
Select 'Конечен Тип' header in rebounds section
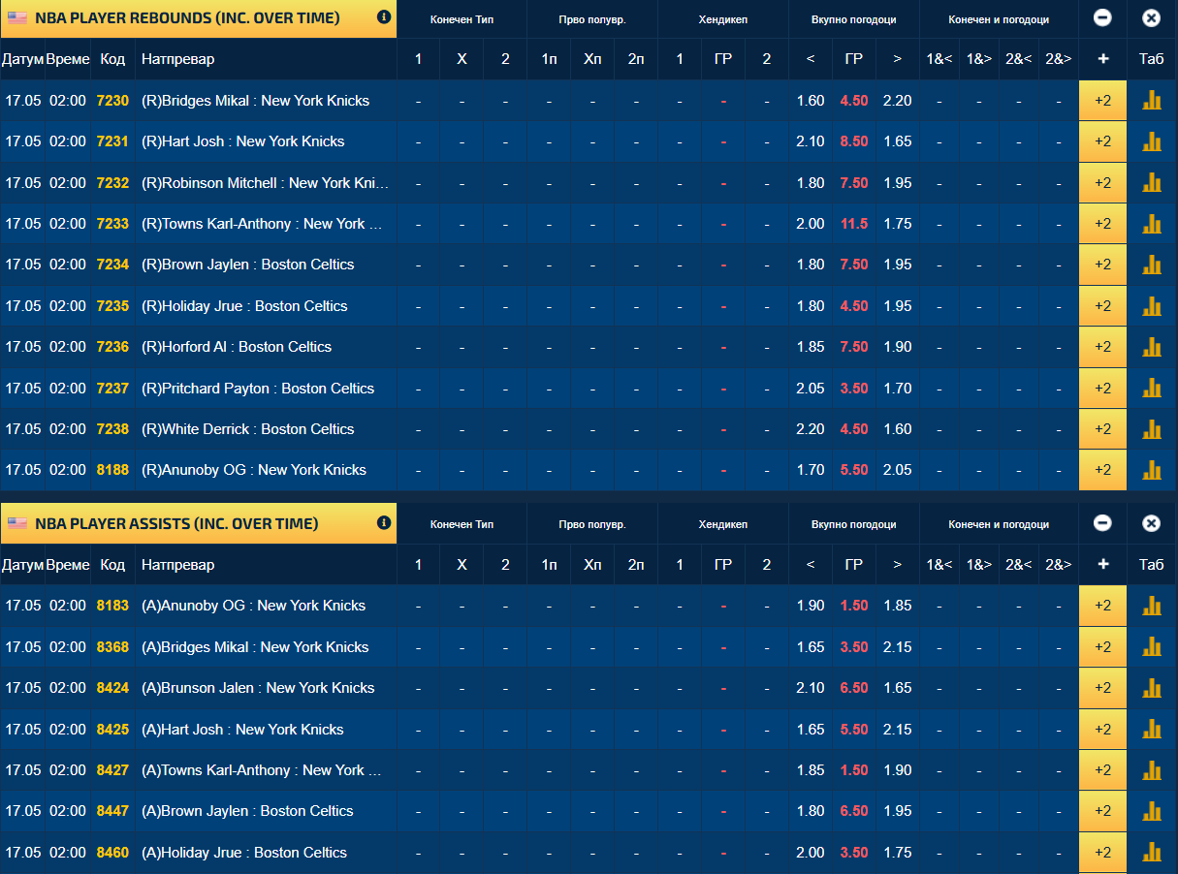[462, 19]
